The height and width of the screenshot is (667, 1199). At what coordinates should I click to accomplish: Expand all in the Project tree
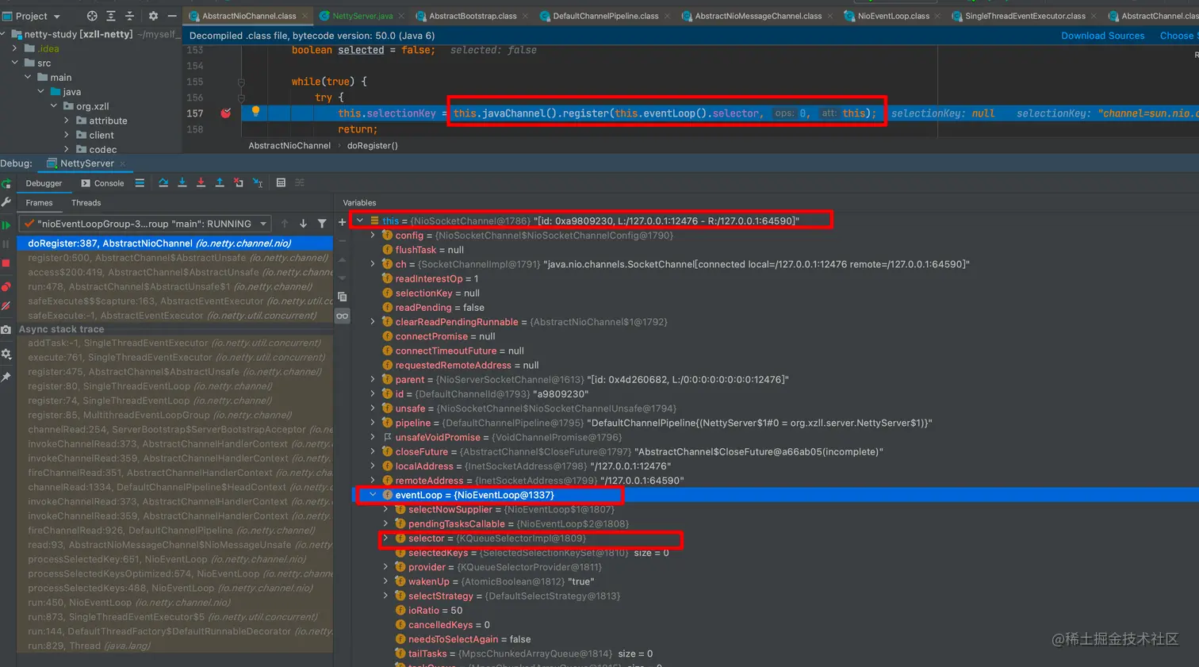coord(110,16)
